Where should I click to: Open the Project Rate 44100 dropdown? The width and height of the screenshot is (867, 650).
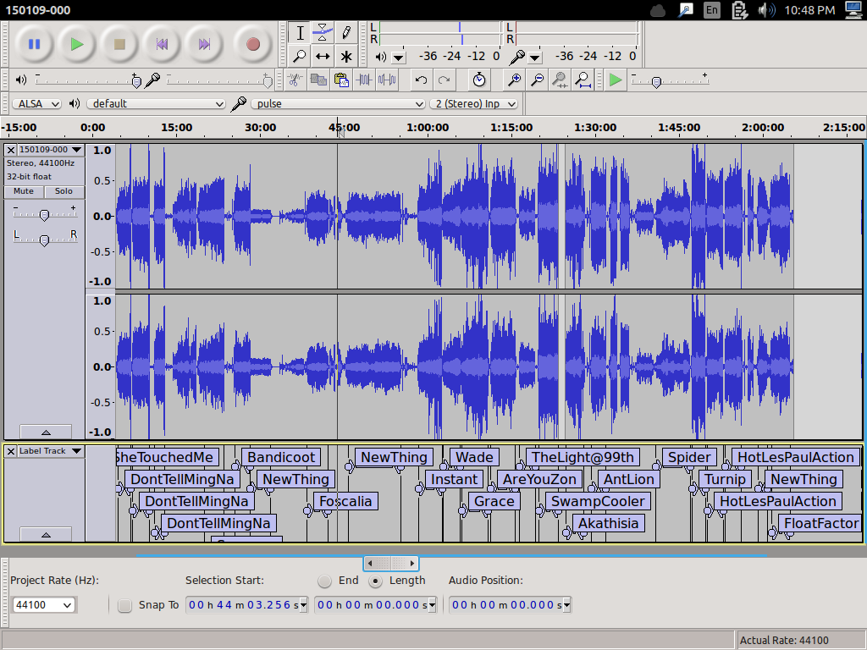pos(44,605)
